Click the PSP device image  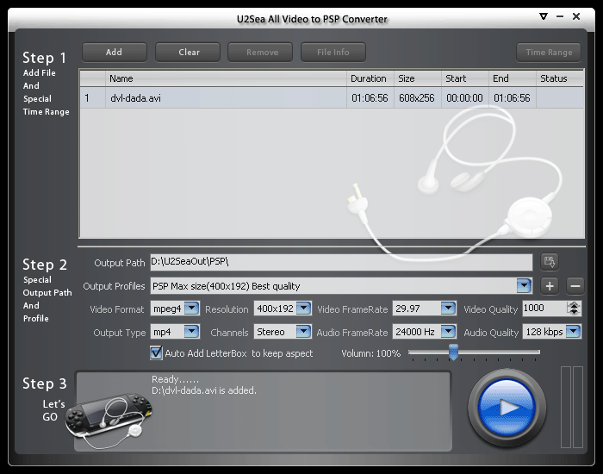click(109, 420)
